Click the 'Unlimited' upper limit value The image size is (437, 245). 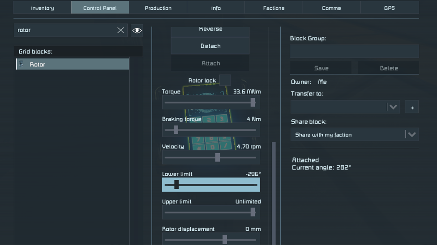tap(248, 201)
